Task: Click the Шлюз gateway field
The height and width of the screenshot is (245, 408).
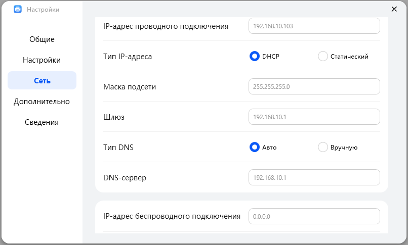Action: 314,117
